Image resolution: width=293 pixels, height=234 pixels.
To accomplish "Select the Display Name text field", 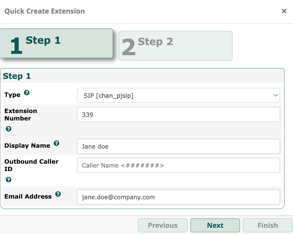I will pyautogui.click(x=178, y=146).
